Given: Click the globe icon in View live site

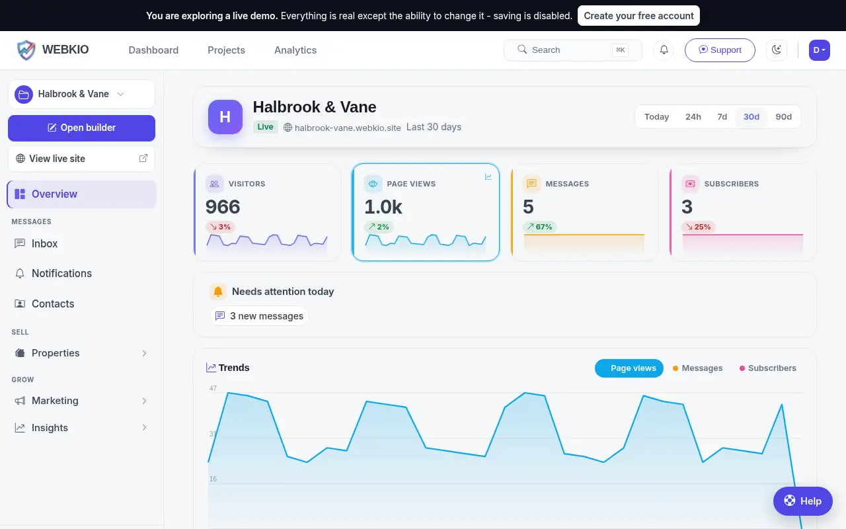Looking at the screenshot, I should 20,159.
